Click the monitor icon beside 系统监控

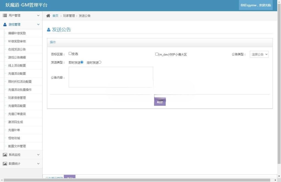(x=5, y=155)
